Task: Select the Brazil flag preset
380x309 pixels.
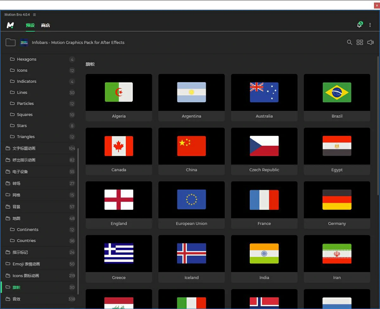Action: (x=337, y=98)
